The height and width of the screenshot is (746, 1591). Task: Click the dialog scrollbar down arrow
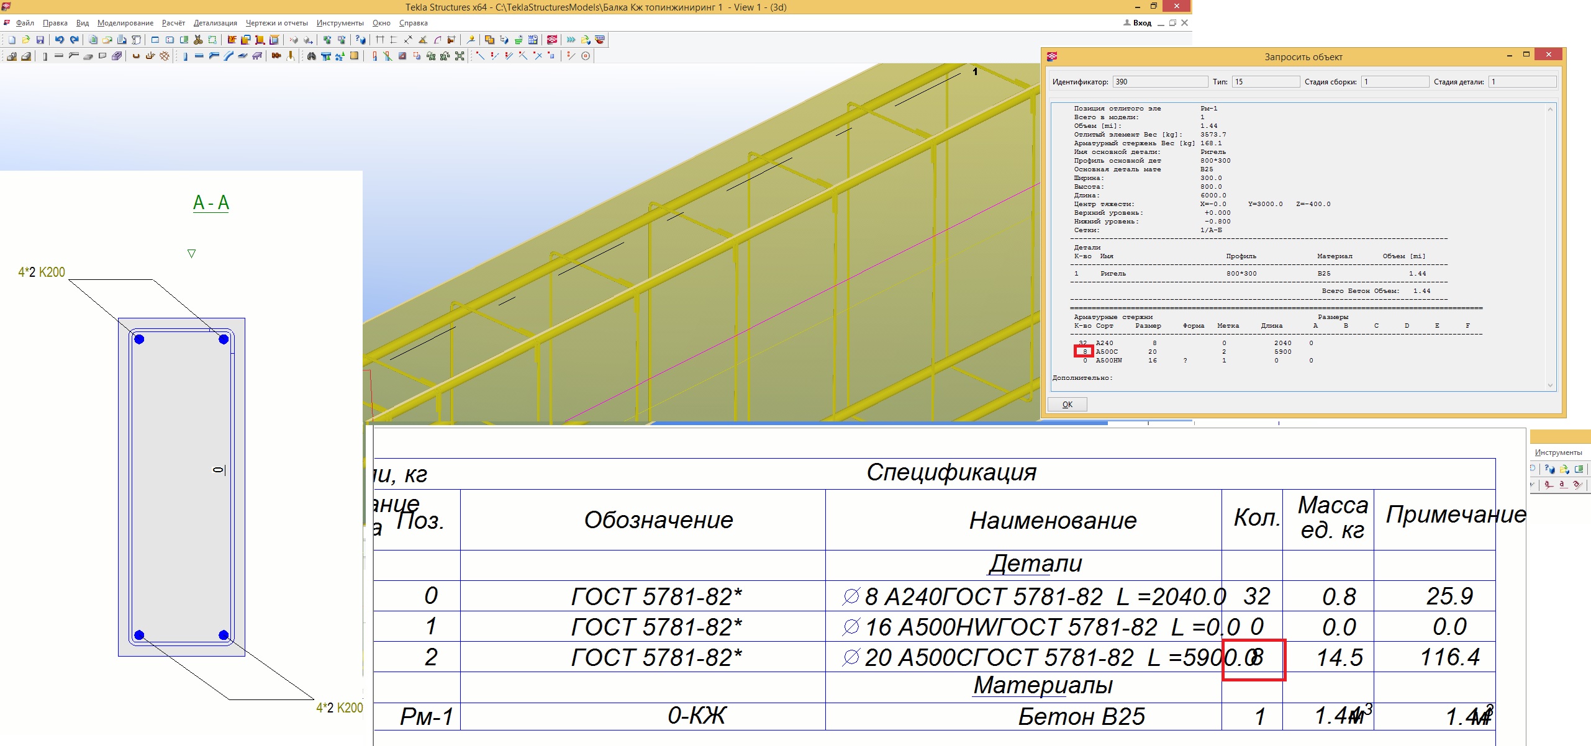(x=1550, y=385)
